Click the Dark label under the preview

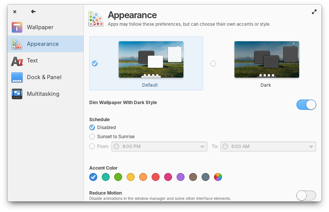click(x=265, y=85)
